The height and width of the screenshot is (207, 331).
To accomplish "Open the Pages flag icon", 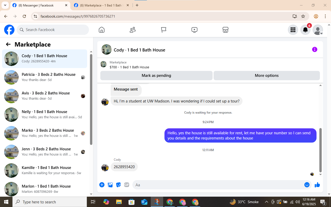I will pyautogui.click(x=164, y=30).
